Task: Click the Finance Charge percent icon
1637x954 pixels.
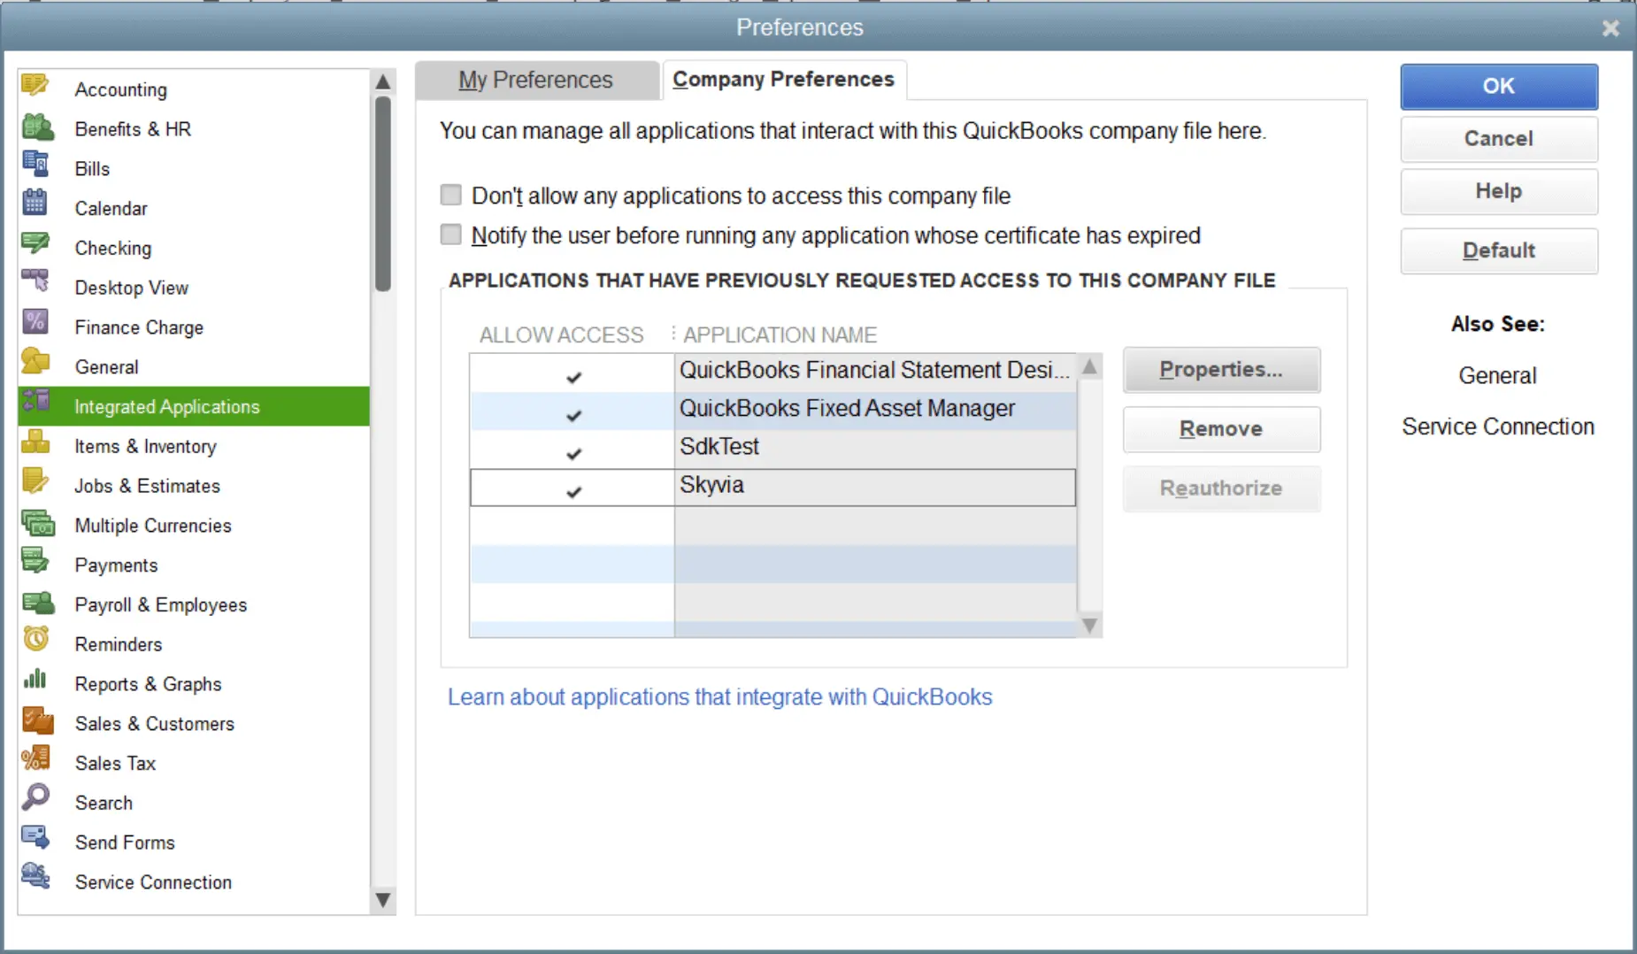Action: point(35,321)
